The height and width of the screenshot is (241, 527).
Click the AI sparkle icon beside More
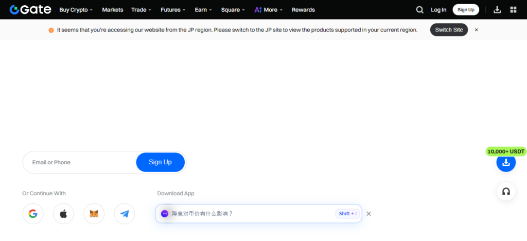coord(258,10)
